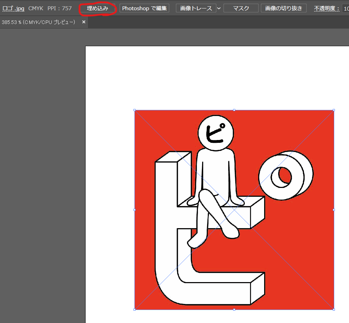Open the ロゴ.jpg linked file name link
Screen dimensions: 349x323
pos(13,8)
